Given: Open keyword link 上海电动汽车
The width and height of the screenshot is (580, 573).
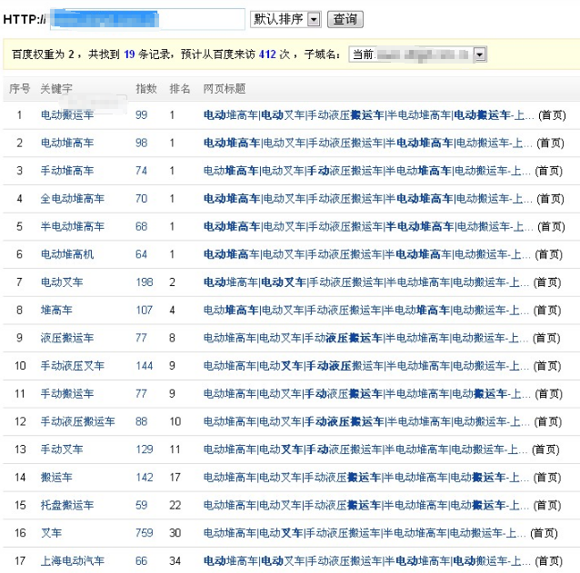Looking at the screenshot, I should click(x=72, y=561).
